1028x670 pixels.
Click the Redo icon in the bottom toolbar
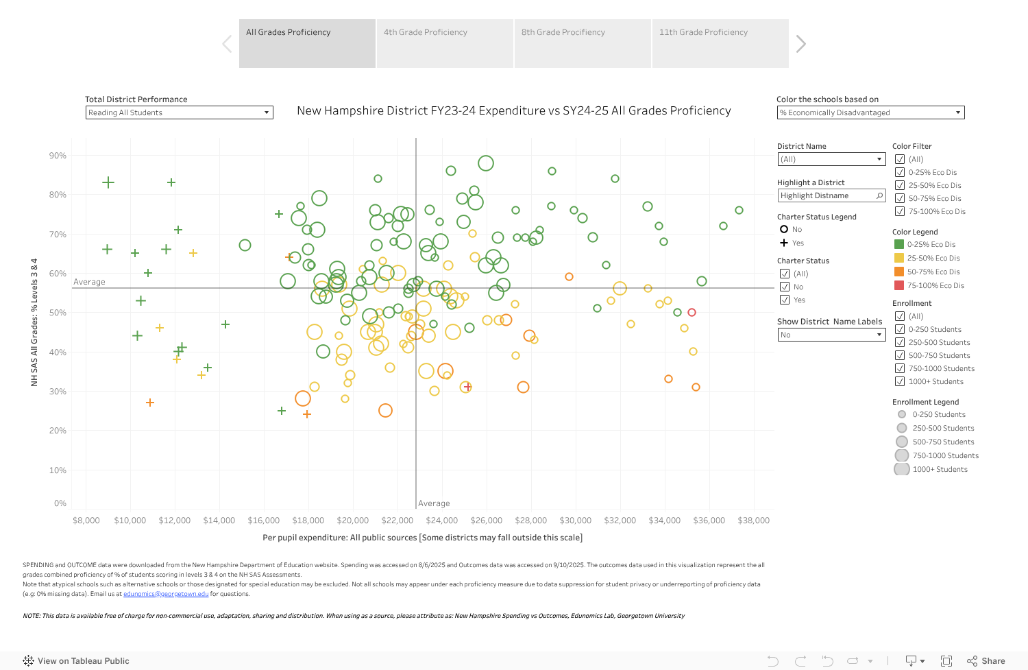click(x=800, y=660)
